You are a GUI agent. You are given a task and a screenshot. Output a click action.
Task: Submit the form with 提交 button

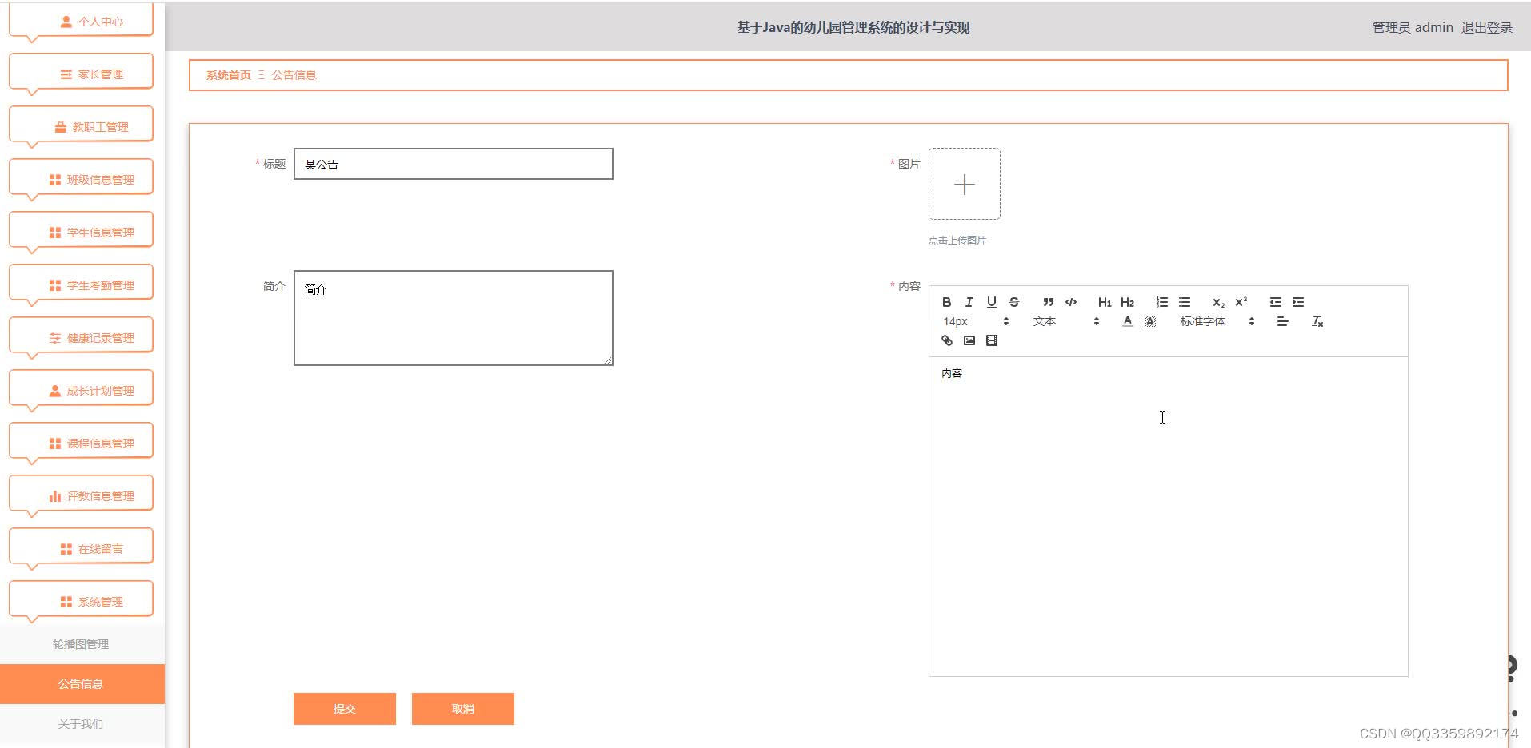tap(345, 709)
